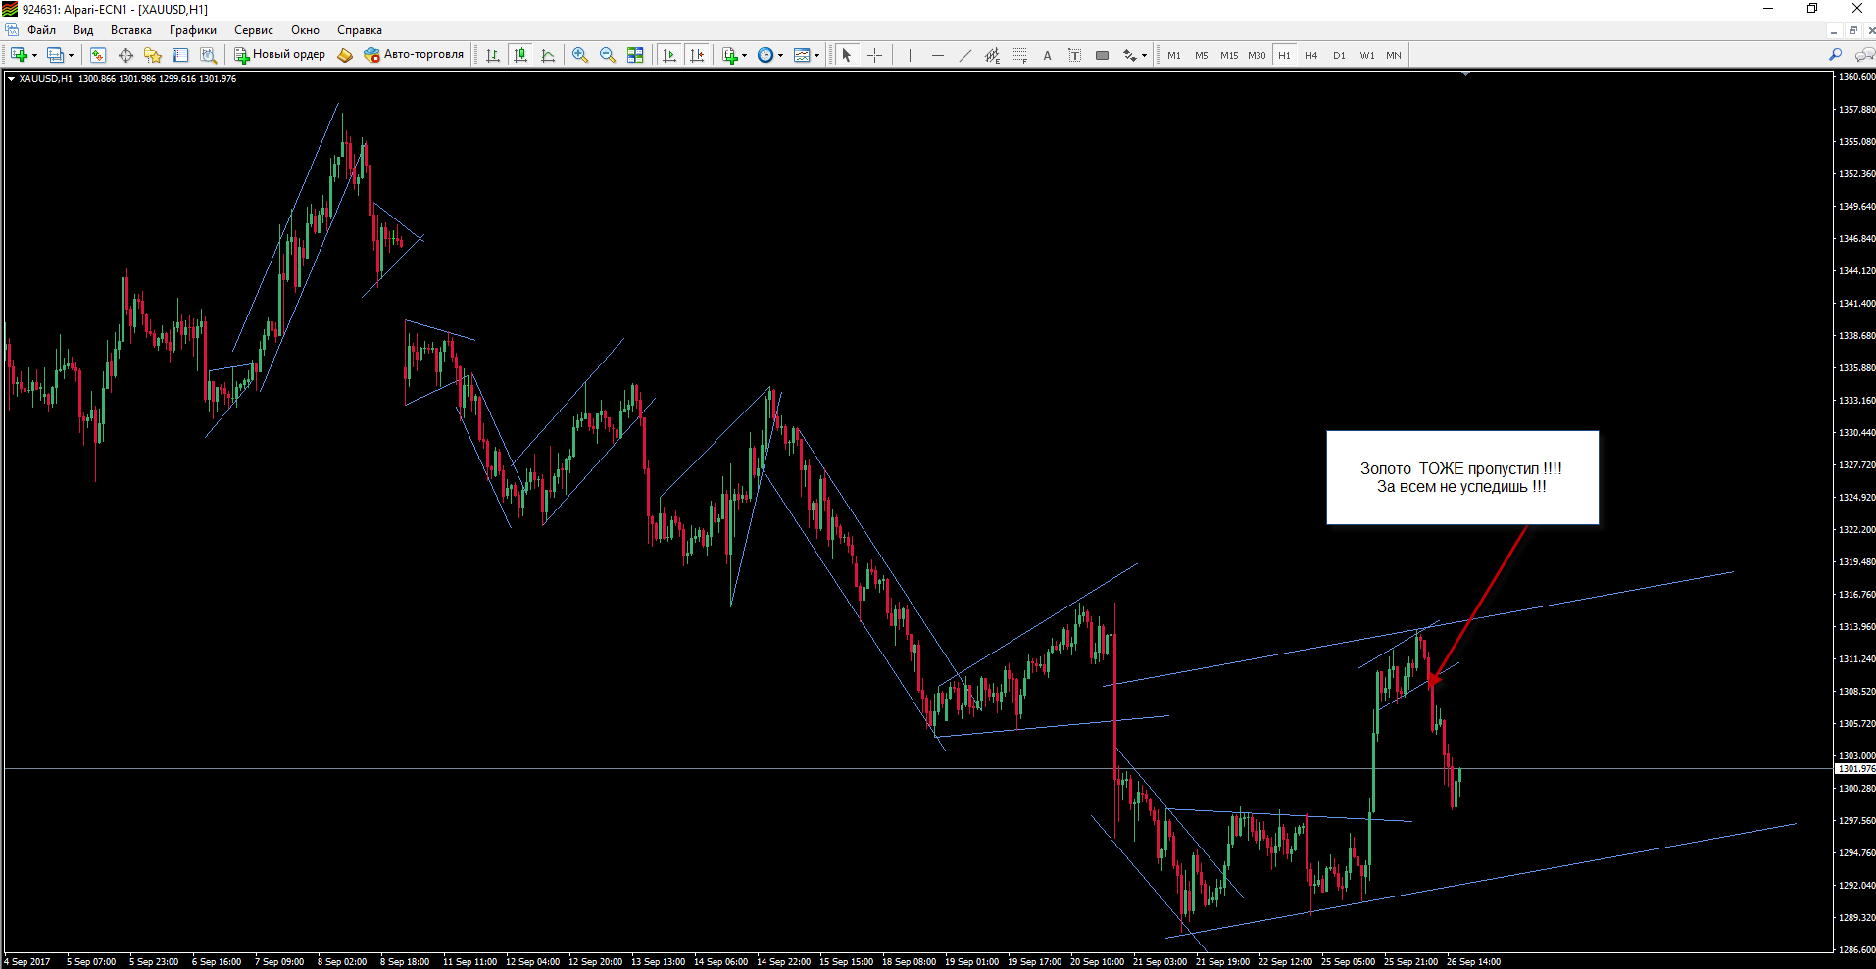Open the New Chart icon
The image size is (1876, 969).
click(19, 55)
